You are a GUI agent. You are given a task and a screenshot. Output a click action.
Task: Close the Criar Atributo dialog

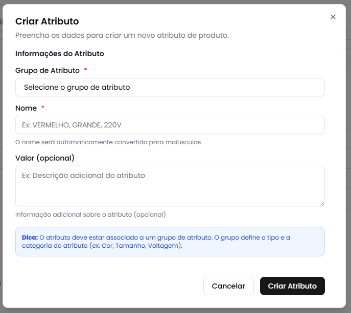click(x=333, y=17)
